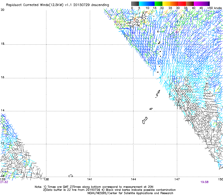Click the yellow 20-25 knots legend swatch
223x195 pixels.
[166, 4]
